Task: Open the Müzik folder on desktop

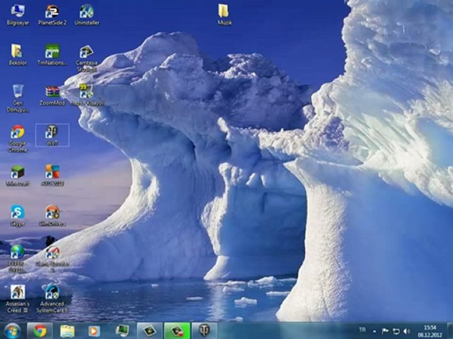Action: tap(225, 15)
